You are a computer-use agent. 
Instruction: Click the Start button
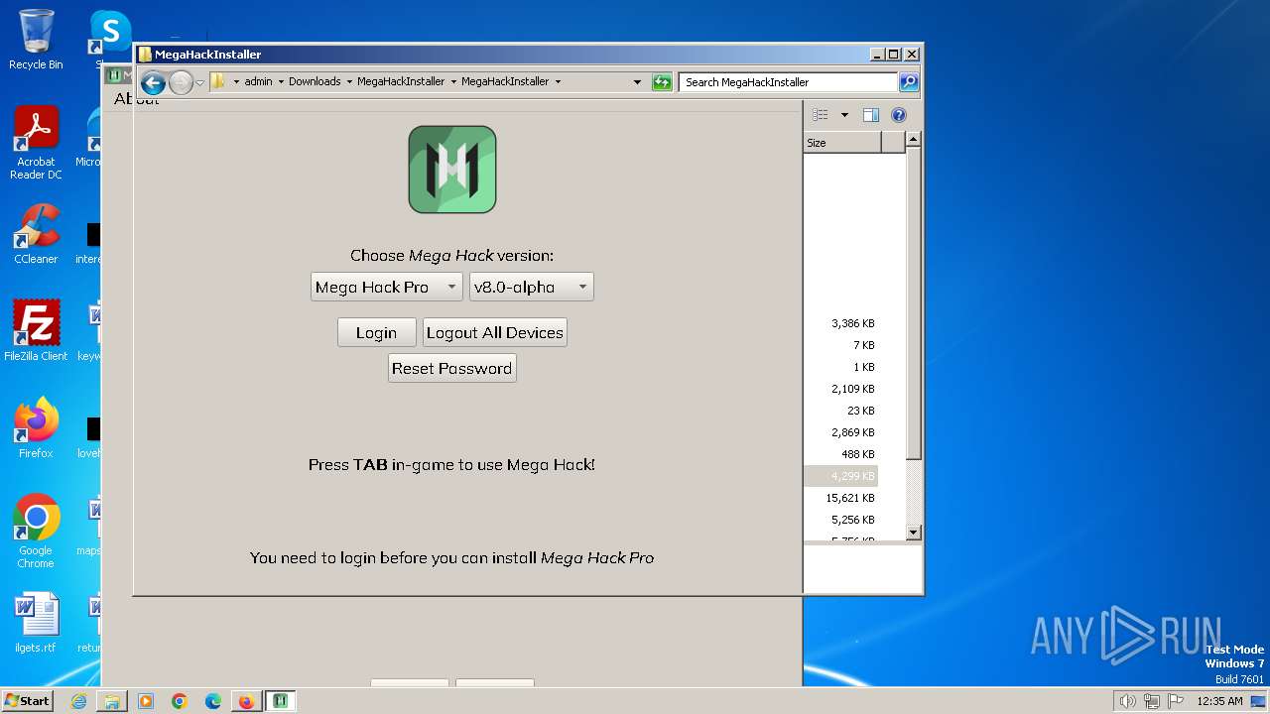[28, 701]
